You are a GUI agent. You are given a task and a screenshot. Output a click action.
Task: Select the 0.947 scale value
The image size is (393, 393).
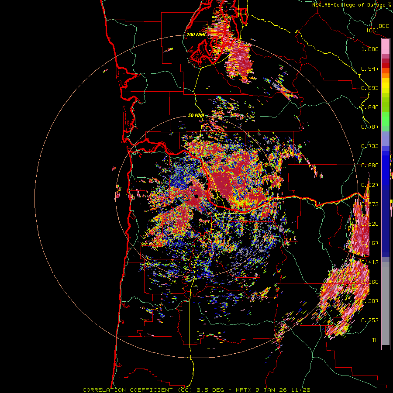[x=370, y=69]
